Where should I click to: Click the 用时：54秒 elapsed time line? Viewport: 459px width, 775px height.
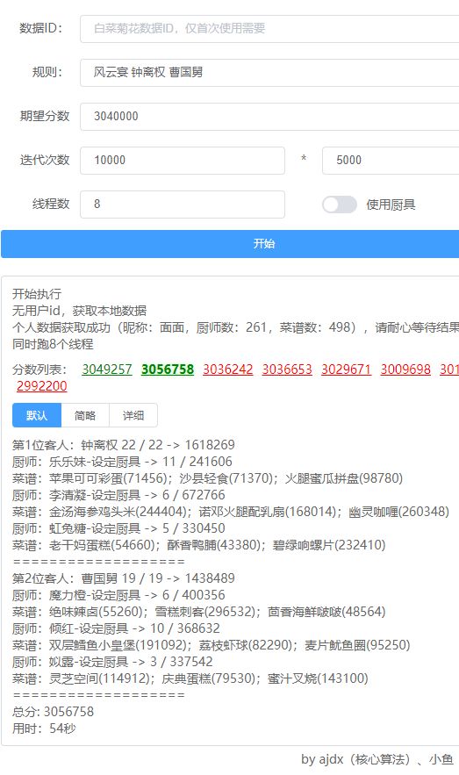(x=44, y=729)
